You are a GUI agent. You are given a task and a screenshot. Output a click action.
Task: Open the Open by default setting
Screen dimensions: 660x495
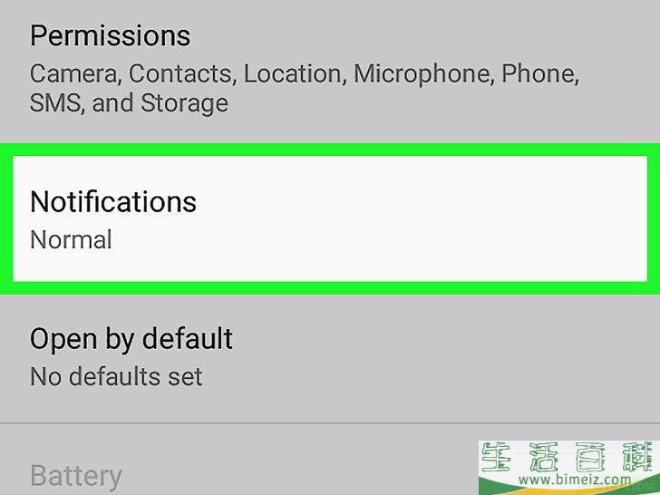[330, 358]
